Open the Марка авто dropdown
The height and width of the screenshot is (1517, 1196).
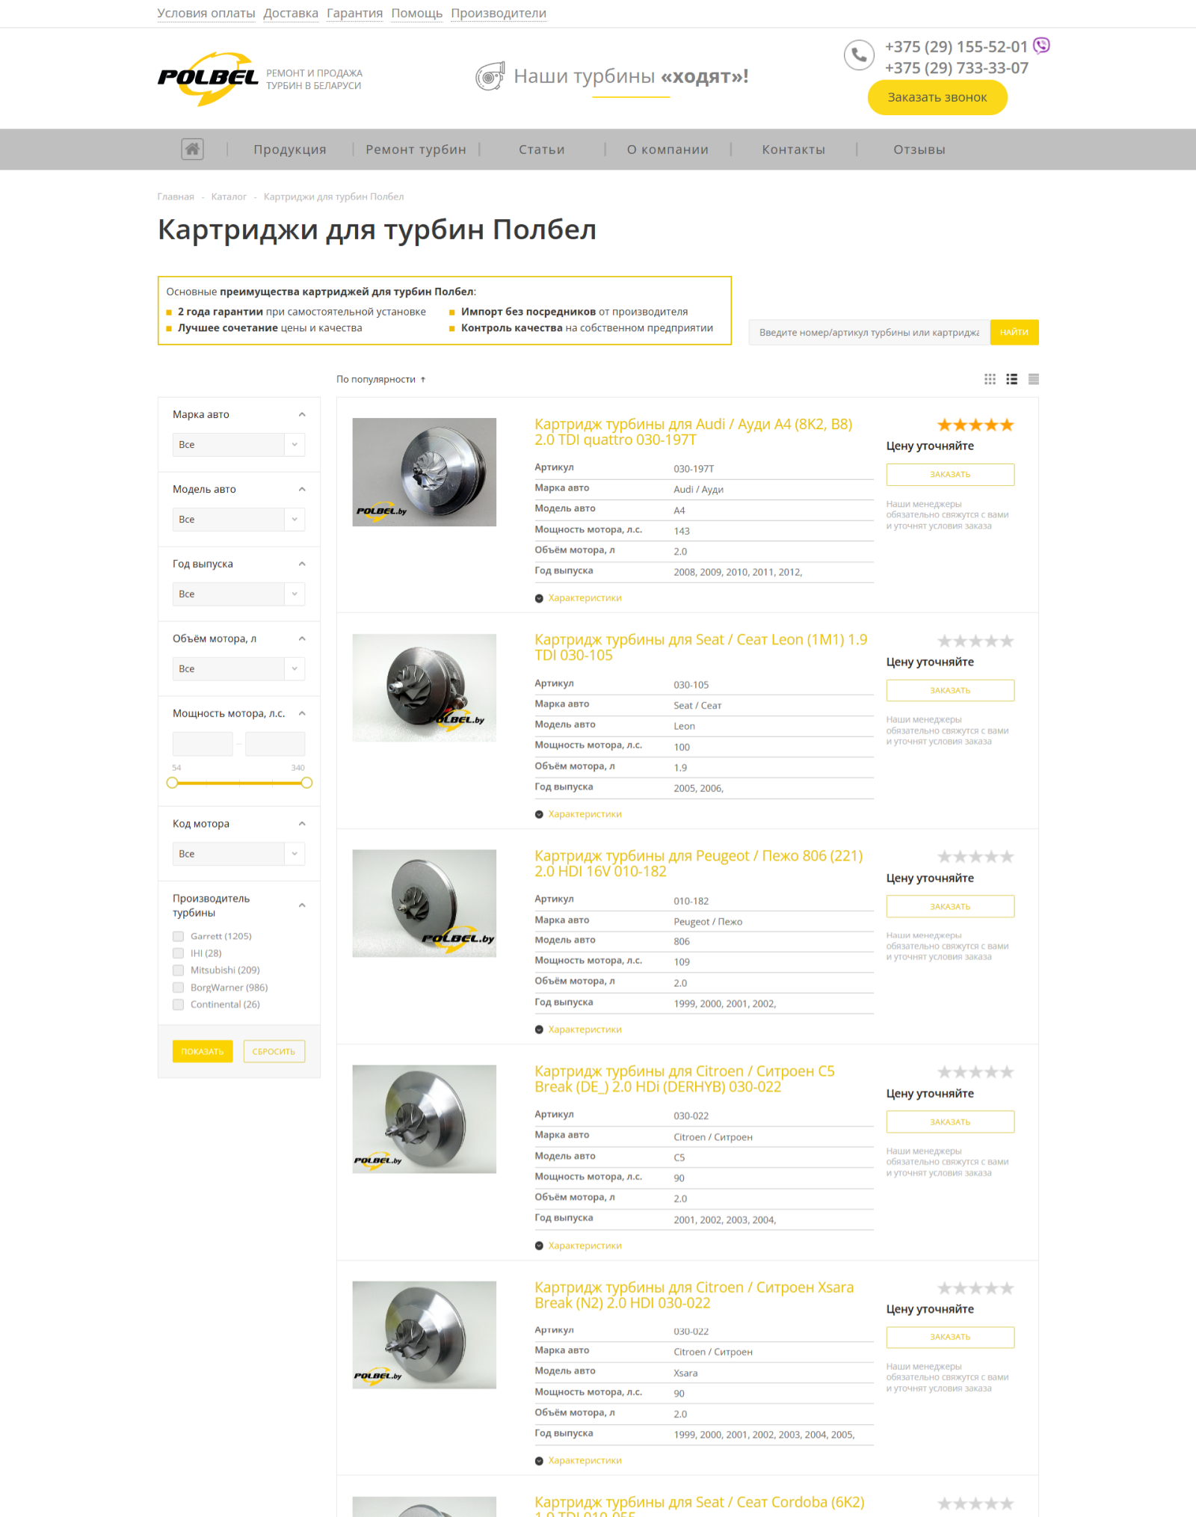[238, 444]
